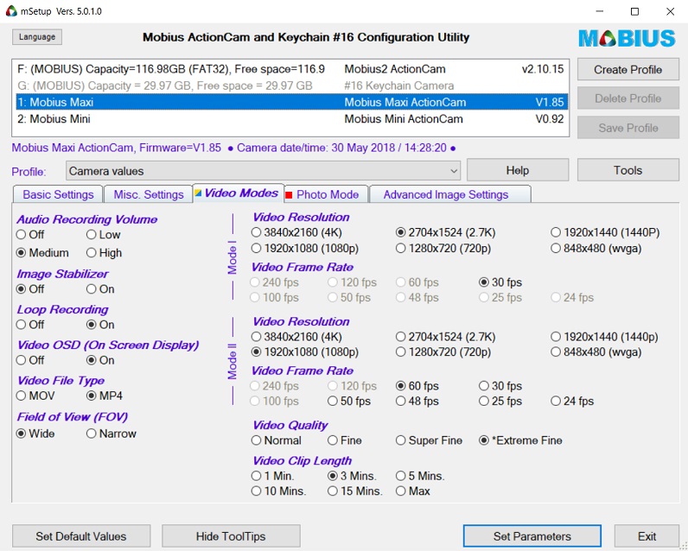688x551 pixels.
Task: Click the Exit button
Action: (647, 536)
